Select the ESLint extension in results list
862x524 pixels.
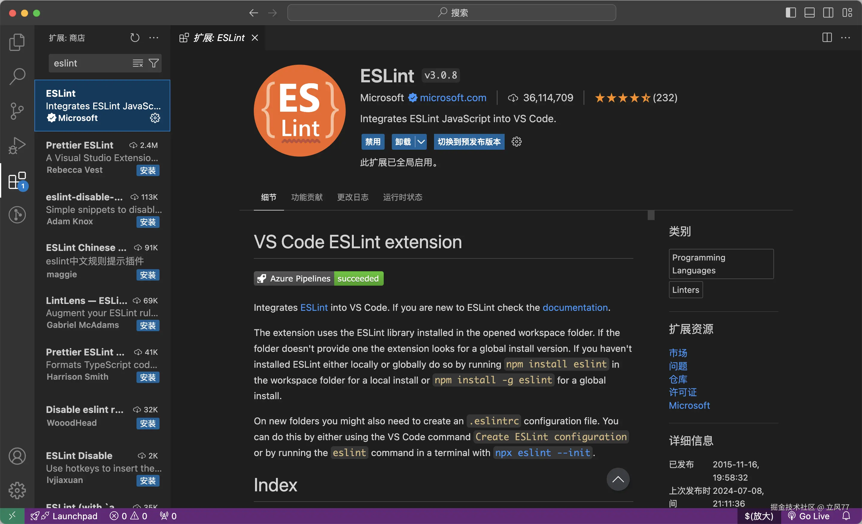tap(102, 105)
